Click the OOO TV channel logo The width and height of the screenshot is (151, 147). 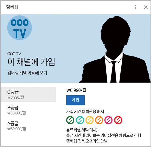point(20,28)
